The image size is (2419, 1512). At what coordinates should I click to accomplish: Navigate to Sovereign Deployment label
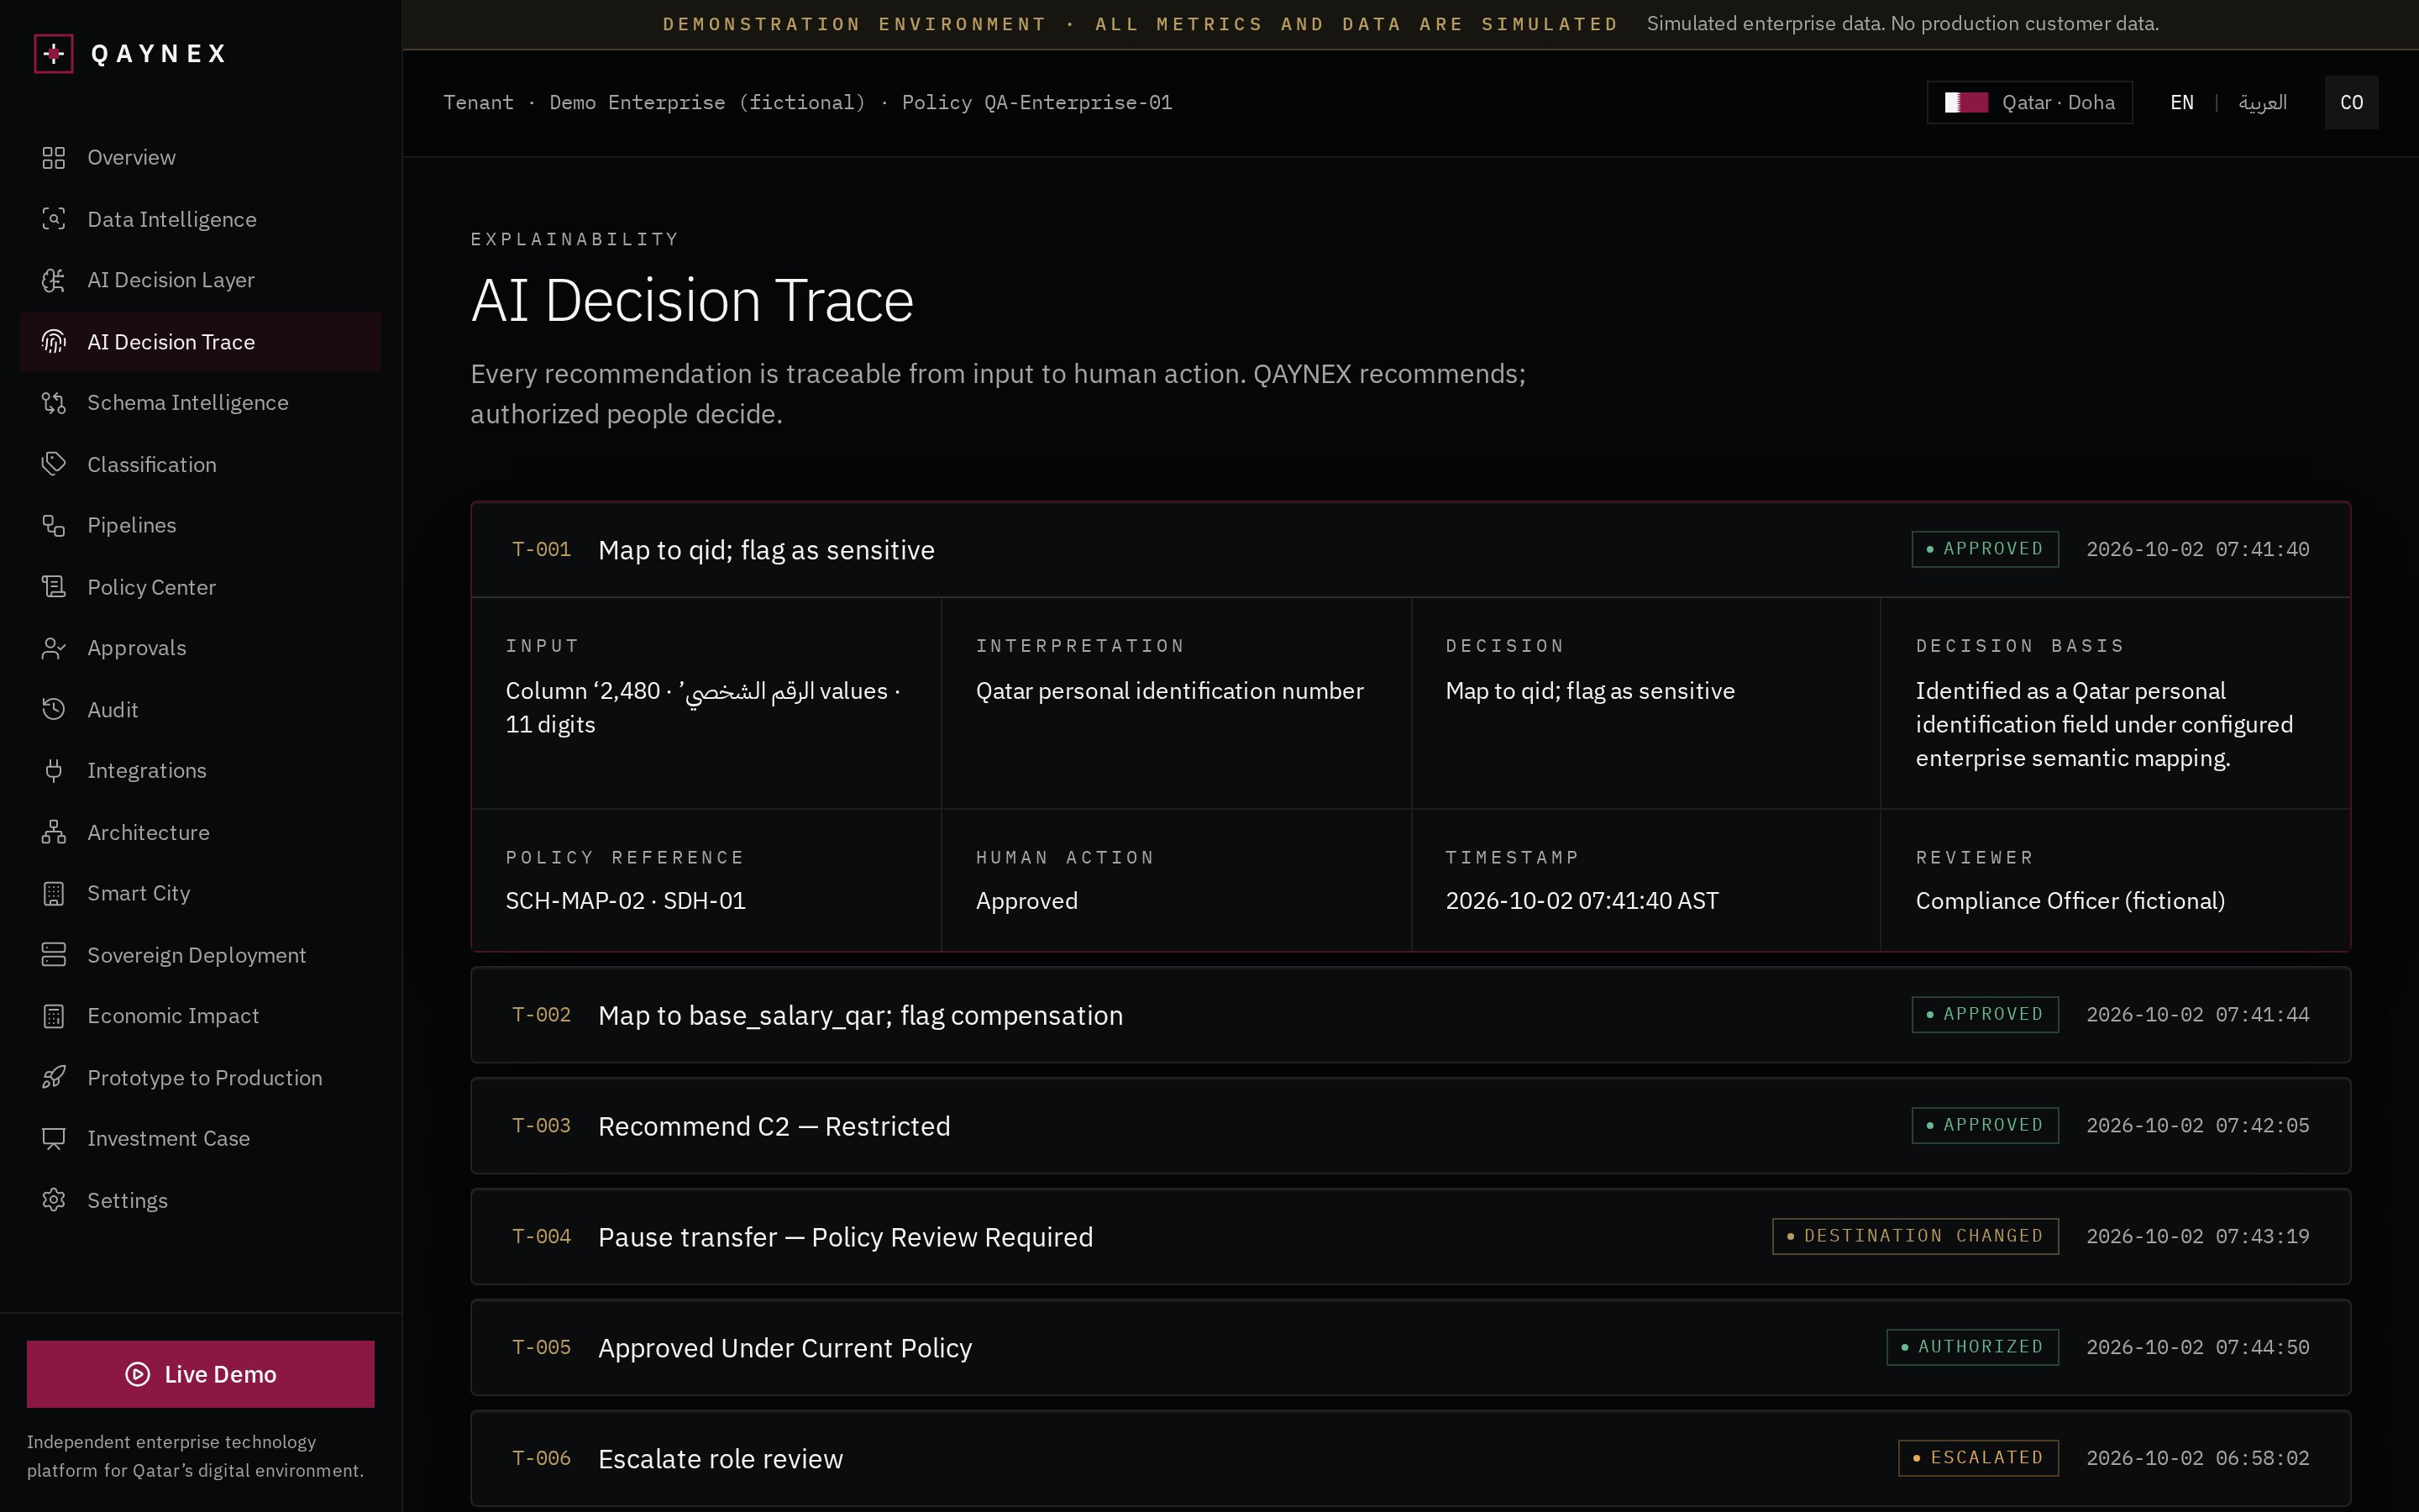(196, 955)
